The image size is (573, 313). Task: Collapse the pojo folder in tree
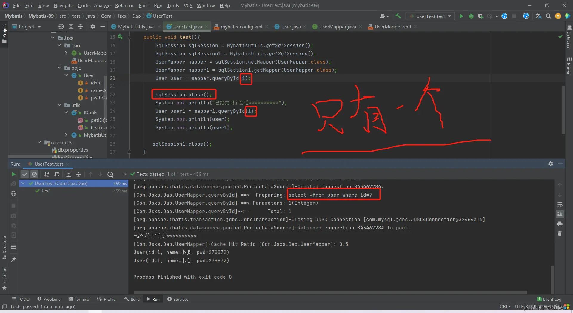(x=59, y=68)
